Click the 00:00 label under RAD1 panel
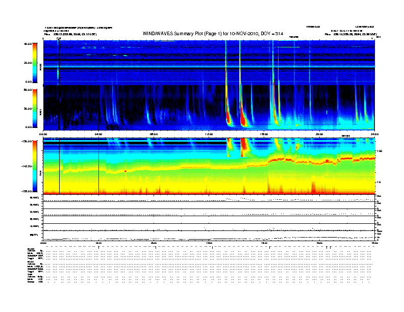Image resolution: width=404 pixels, height=312 pixels. point(43,134)
